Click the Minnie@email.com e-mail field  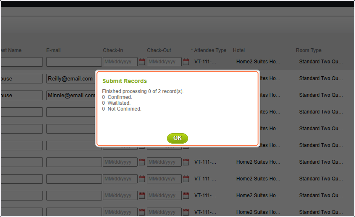pos(71,96)
